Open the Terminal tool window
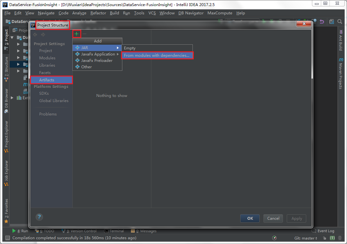Image resolution: width=347 pixels, height=244 pixels. (x=114, y=231)
